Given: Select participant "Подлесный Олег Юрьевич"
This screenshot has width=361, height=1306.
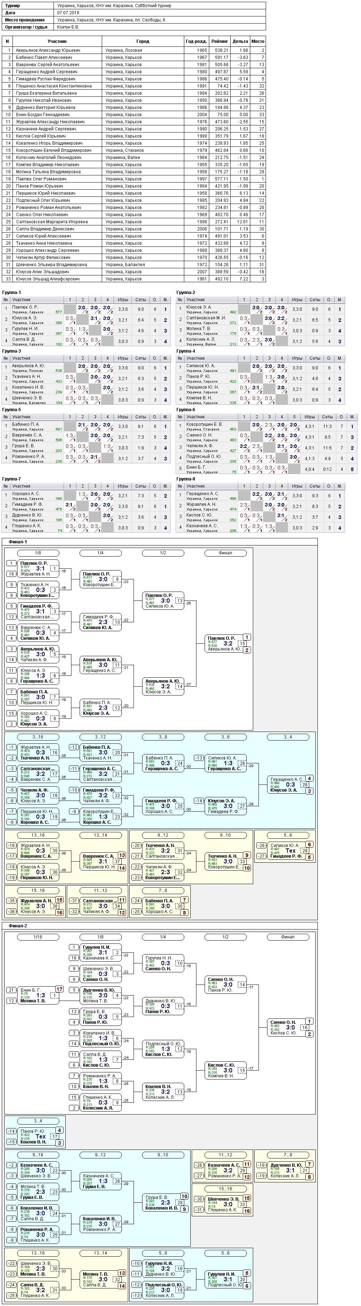Looking at the screenshot, I should (43, 200).
